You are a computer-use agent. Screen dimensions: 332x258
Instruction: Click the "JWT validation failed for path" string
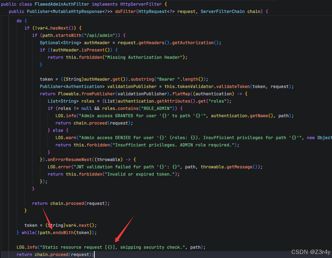(x=127, y=167)
